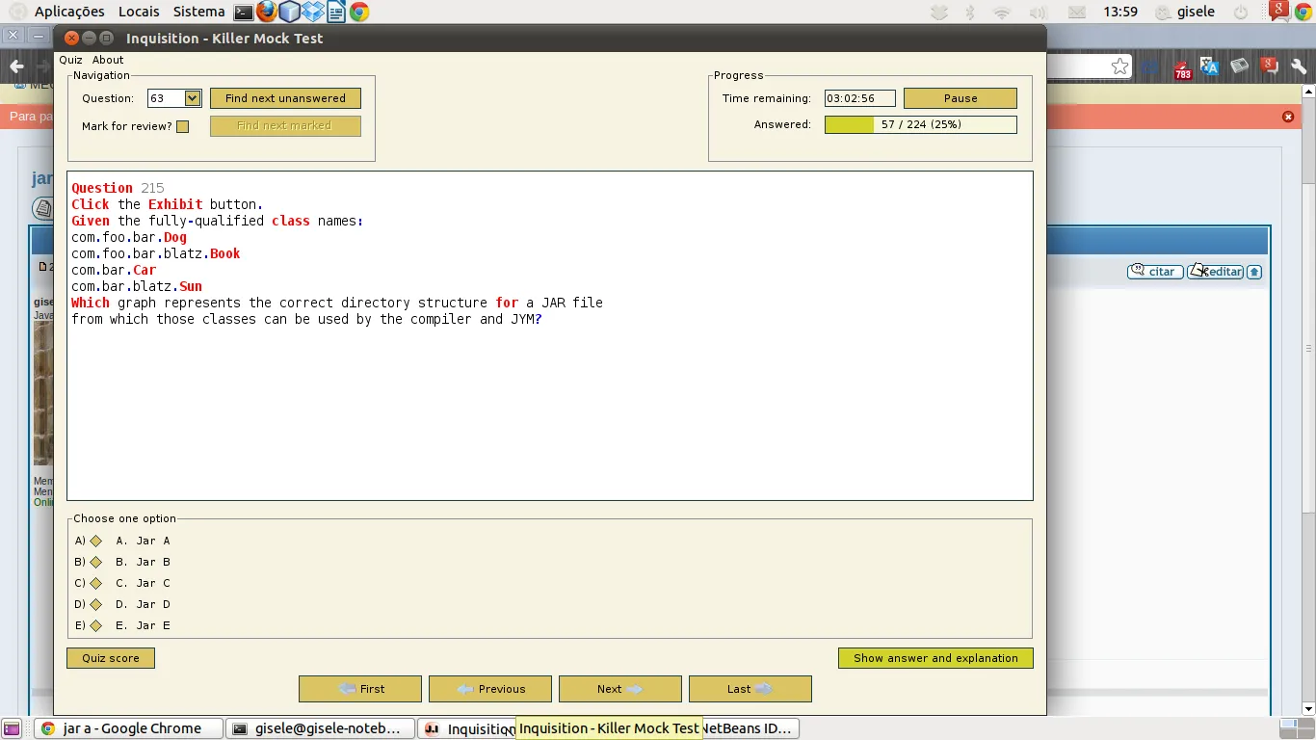Click the 'Question 215' heading text
The image size is (1316, 740).
[118, 188]
